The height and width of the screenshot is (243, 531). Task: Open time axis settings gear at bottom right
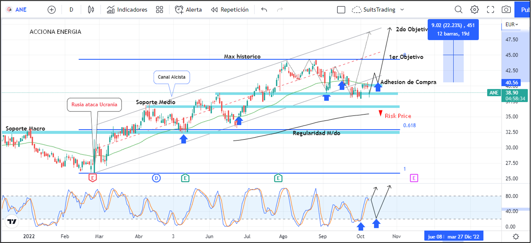(516, 237)
